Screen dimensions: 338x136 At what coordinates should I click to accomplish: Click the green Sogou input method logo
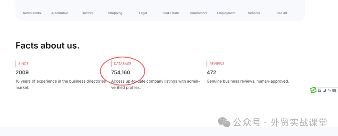pos(313,90)
